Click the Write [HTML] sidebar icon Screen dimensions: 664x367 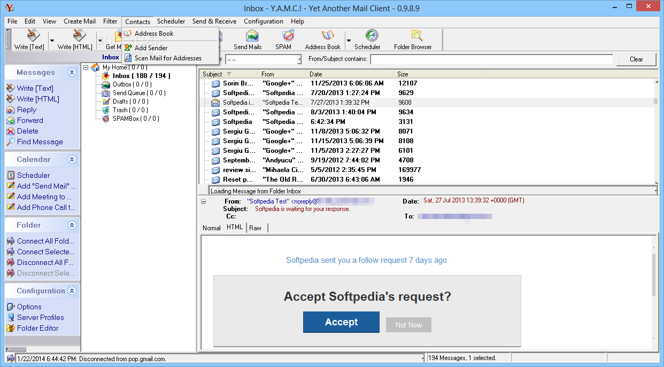point(11,99)
